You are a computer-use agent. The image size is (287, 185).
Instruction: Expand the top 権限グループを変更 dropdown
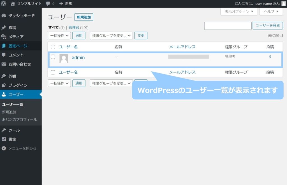(x=111, y=36)
